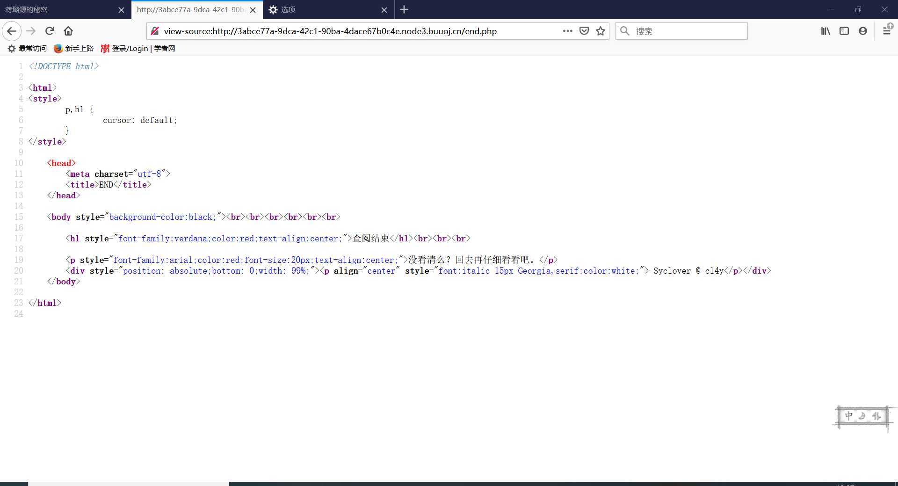Click the insecure connection icon in address bar
Screen dimensions: 898x486
click(x=155, y=31)
